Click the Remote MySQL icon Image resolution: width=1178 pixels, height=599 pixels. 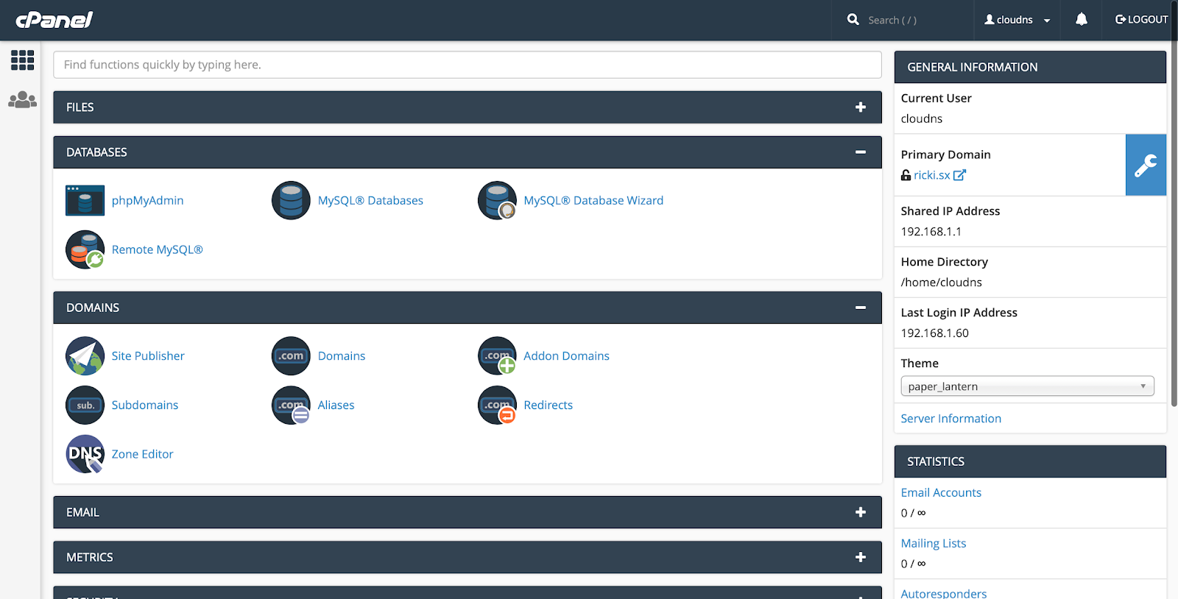click(85, 249)
